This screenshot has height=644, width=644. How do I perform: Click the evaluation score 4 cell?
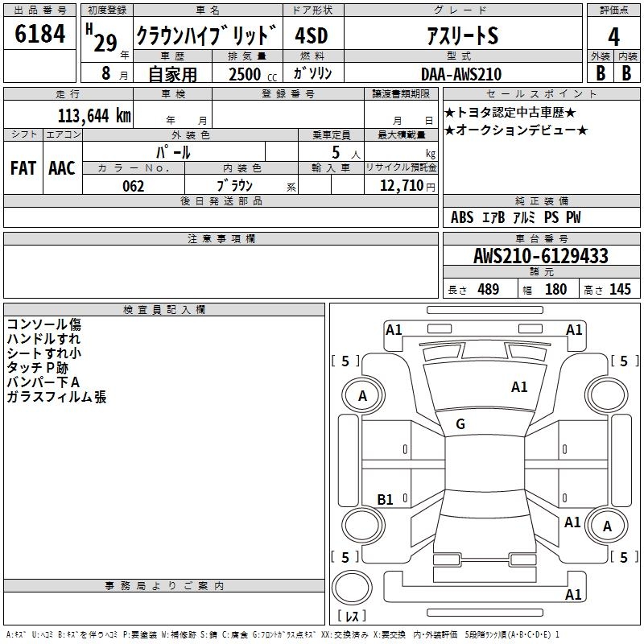613,35
